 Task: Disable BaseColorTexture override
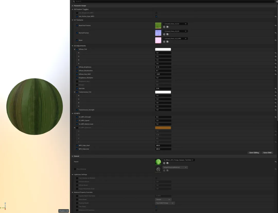(77, 26)
